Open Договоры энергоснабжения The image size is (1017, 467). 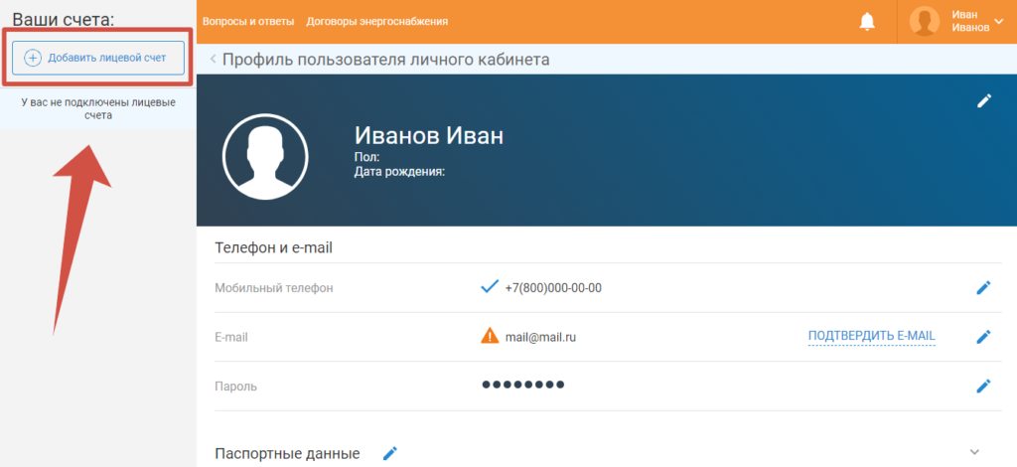tap(376, 22)
